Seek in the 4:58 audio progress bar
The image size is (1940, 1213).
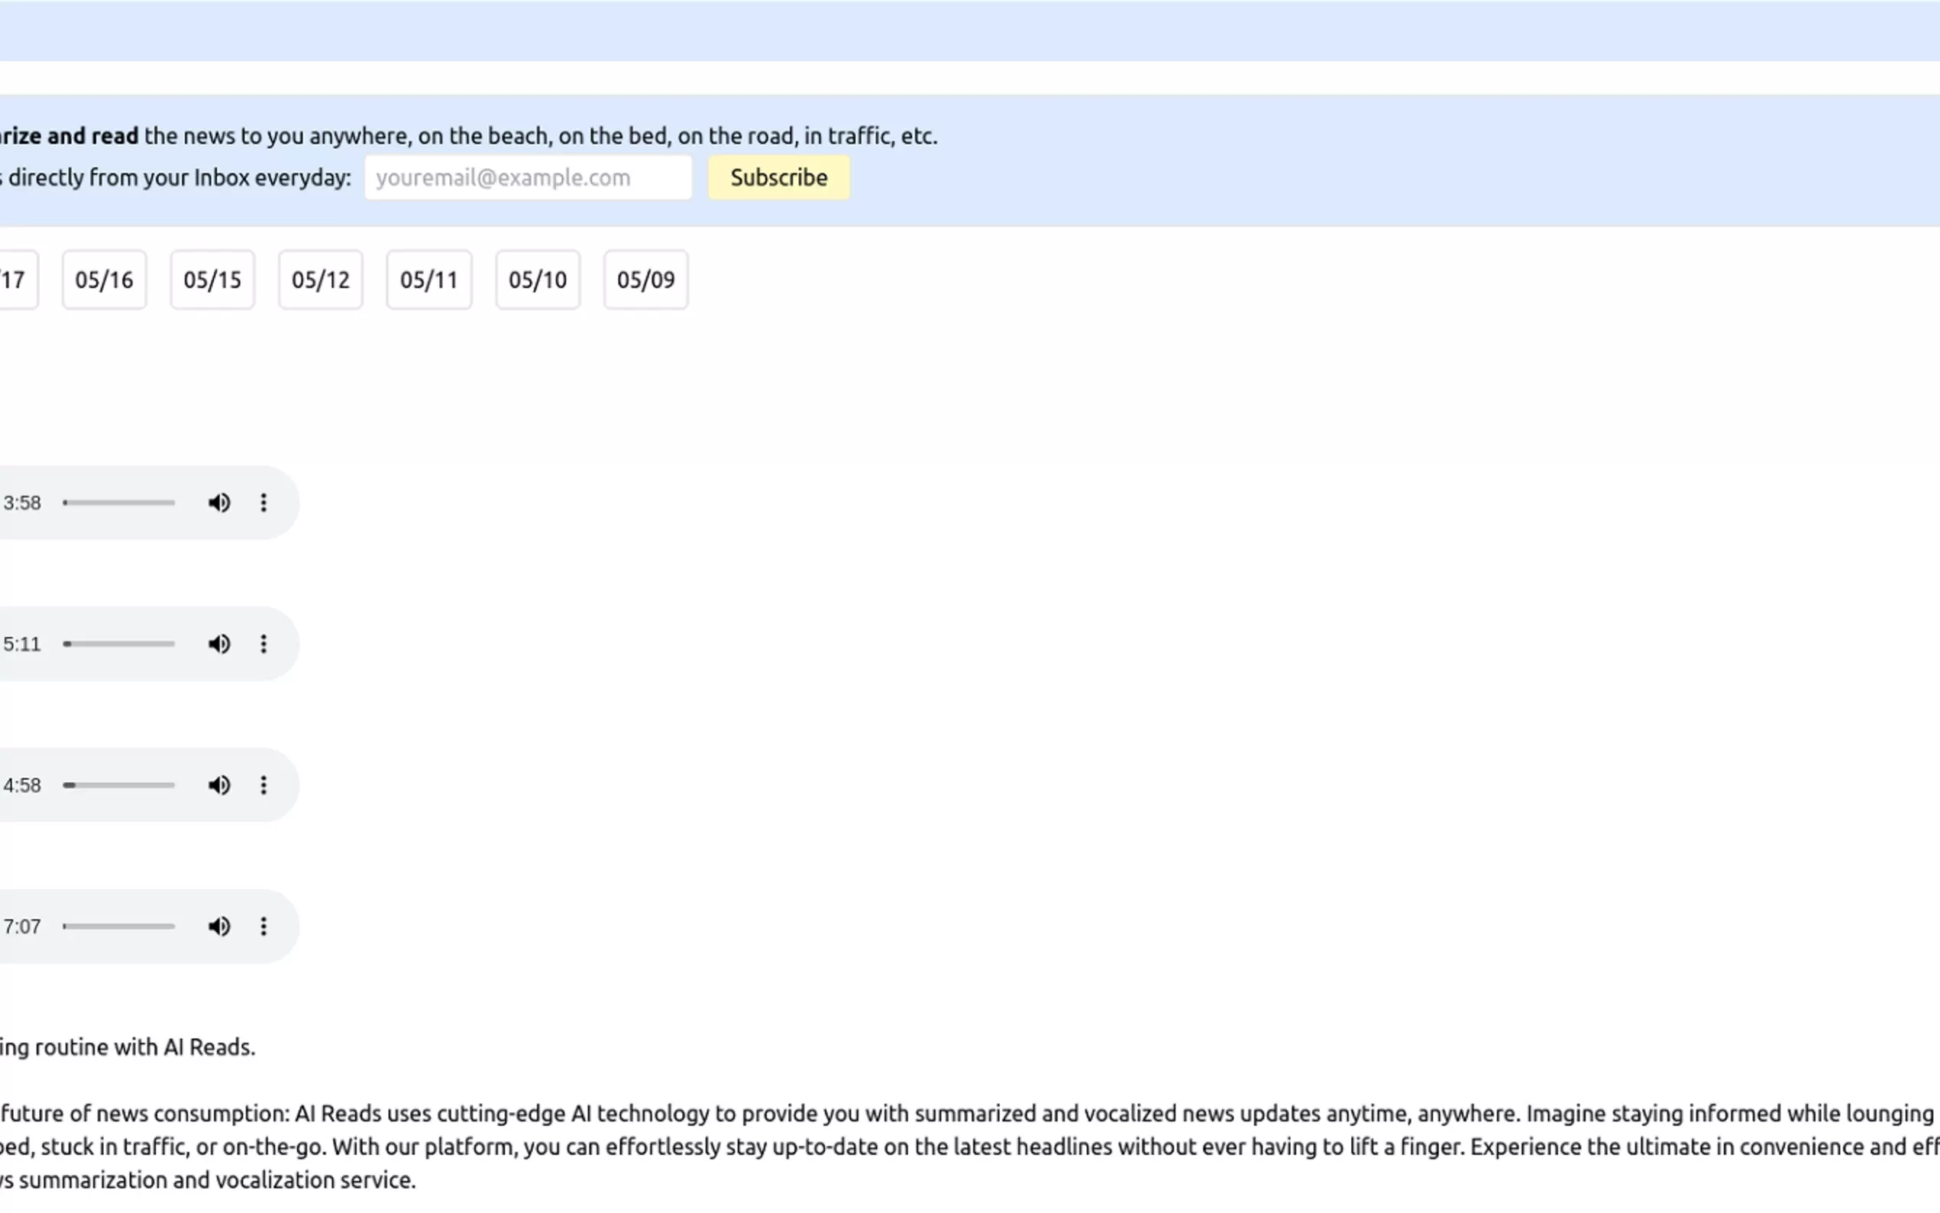click(118, 785)
